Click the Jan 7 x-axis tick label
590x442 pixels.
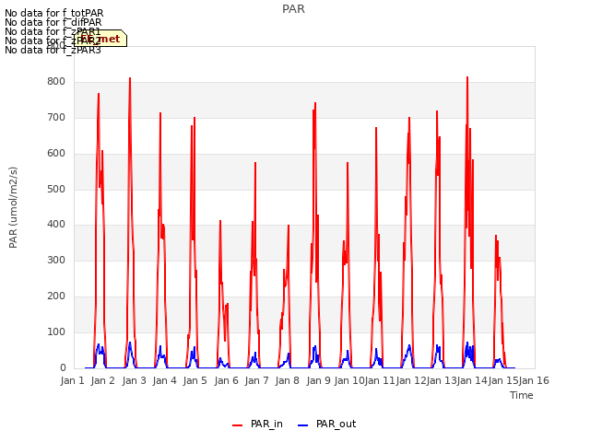[x=256, y=380]
